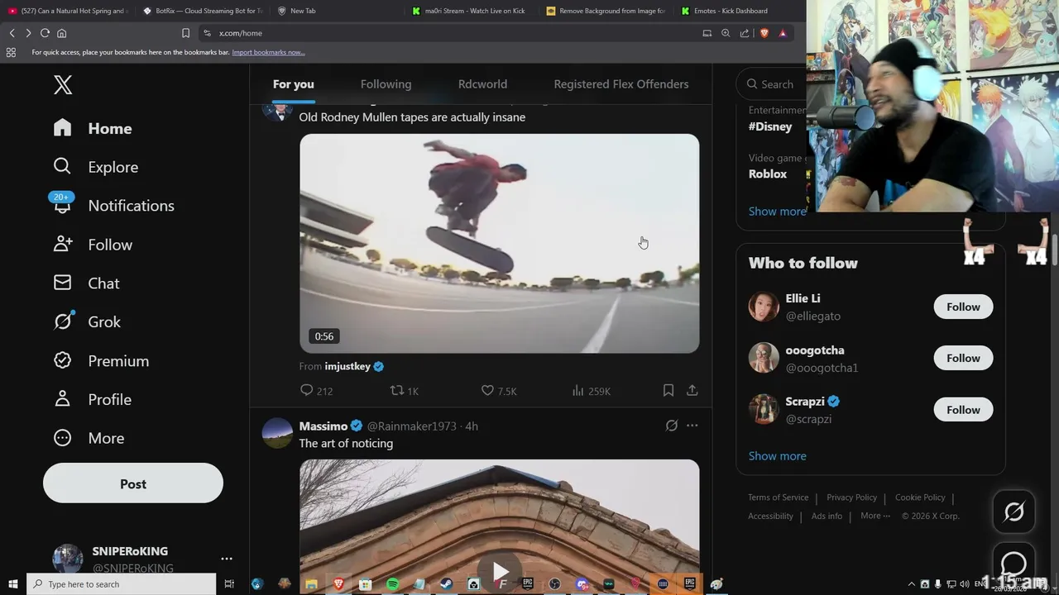Click the X logo in sidebar

pos(63,84)
